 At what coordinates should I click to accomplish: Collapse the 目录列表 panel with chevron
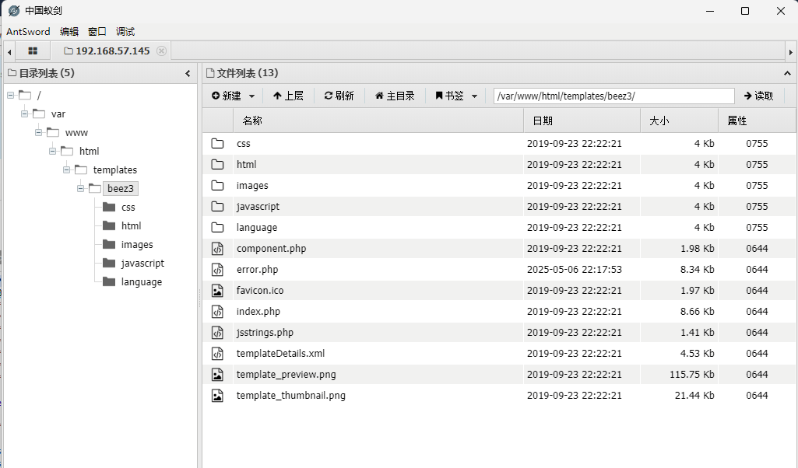pos(188,74)
